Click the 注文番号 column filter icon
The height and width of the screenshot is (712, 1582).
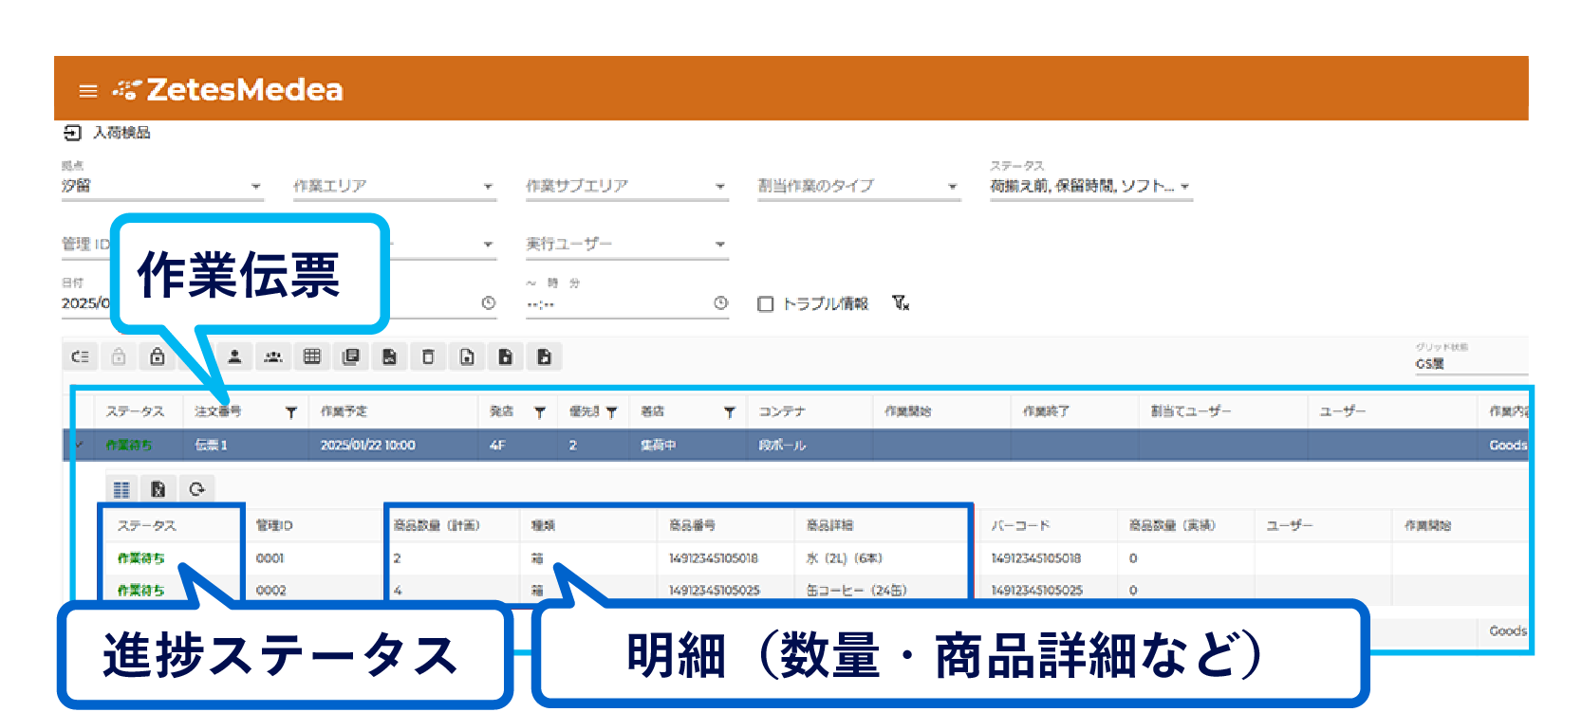pos(291,412)
